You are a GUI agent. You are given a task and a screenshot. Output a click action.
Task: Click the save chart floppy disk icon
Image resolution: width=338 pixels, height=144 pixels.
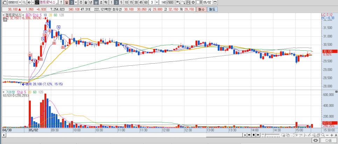tap(188, 2)
